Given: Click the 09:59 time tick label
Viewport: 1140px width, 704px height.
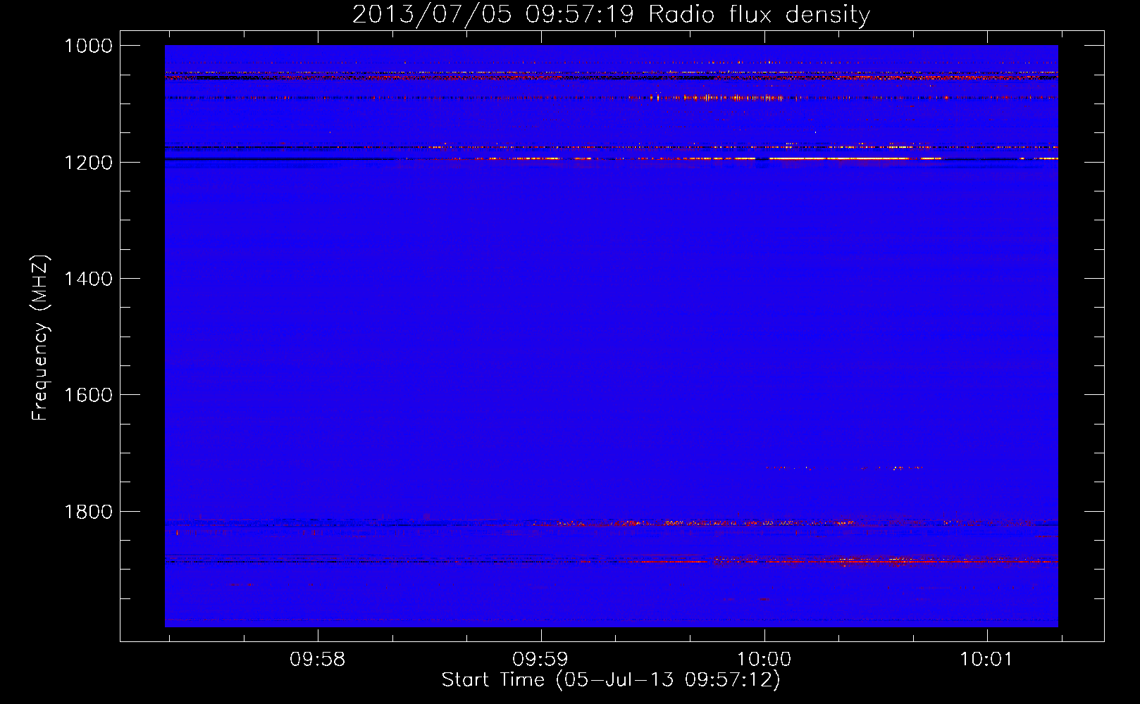Looking at the screenshot, I should tap(540, 660).
